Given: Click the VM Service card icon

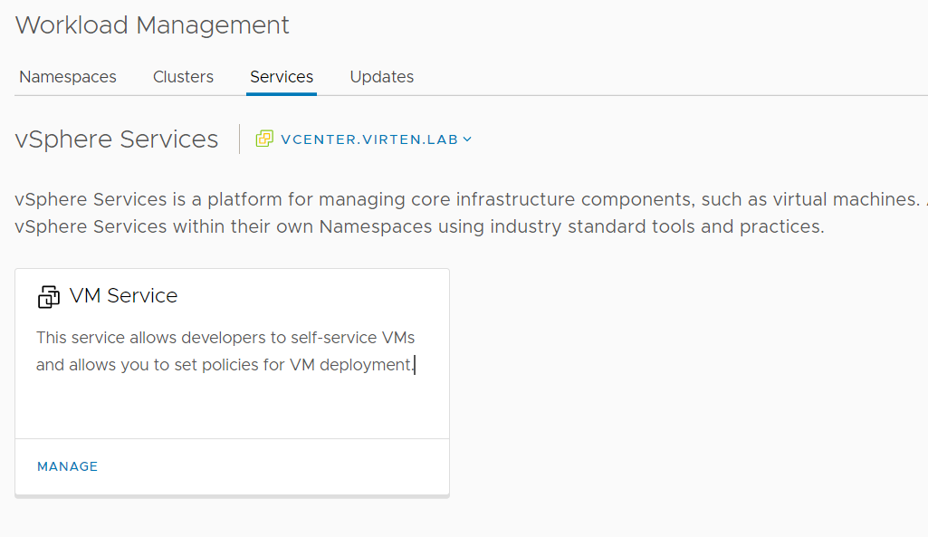Looking at the screenshot, I should click(49, 297).
